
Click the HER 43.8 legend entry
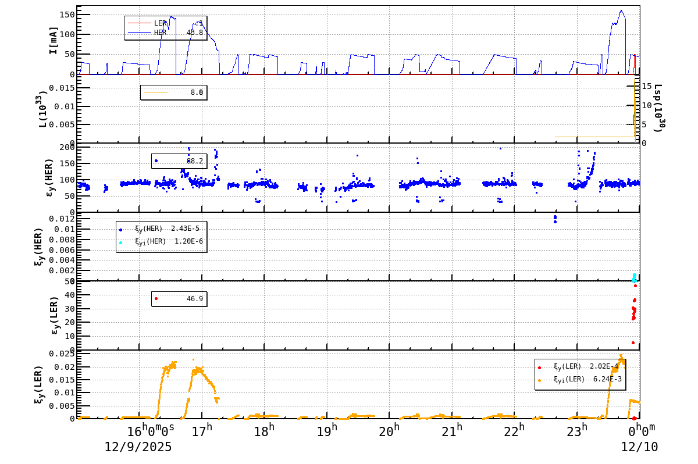tap(166, 33)
